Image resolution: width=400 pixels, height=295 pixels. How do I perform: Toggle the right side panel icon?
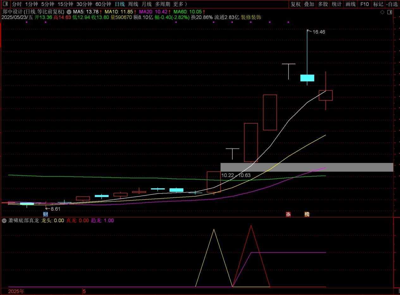coord(390,12)
